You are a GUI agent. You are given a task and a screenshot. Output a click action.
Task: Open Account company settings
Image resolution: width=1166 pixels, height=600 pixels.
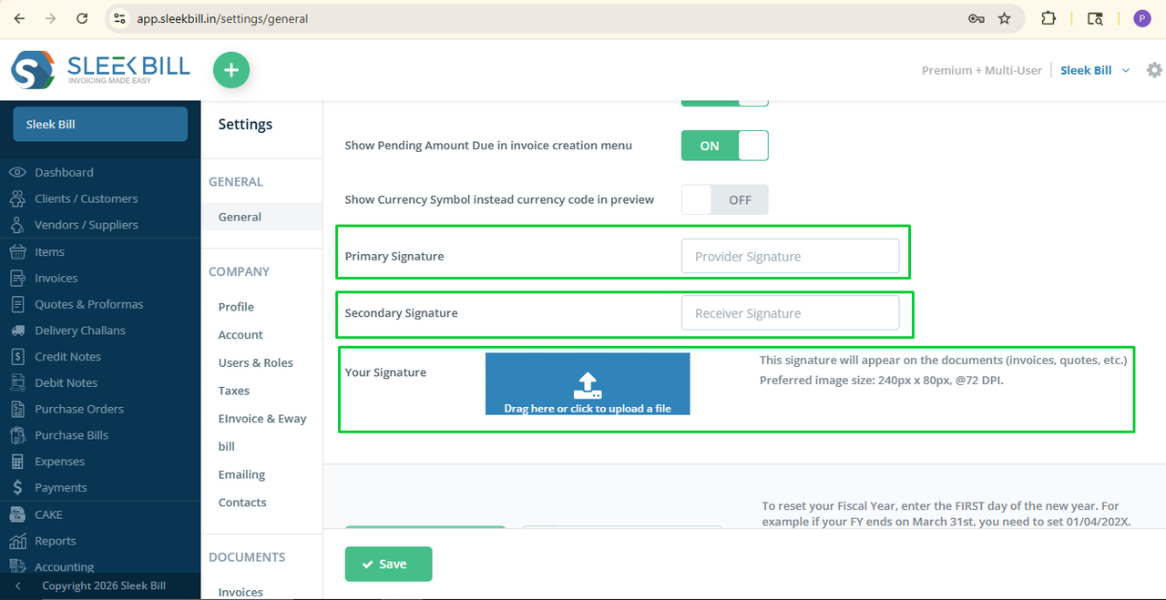pyautogui.click(x=240, y=335)
